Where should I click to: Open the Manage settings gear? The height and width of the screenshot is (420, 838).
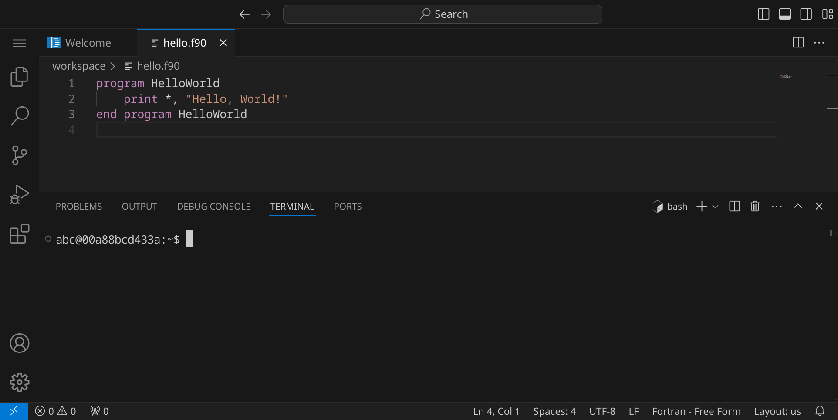pos(19,383)
